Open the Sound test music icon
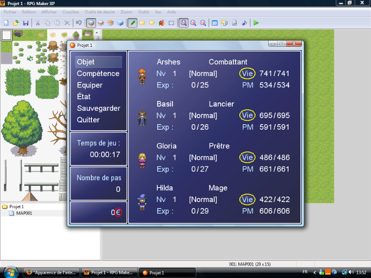The height and width of the screenshot is (278, 371). [x=244, y=23]
